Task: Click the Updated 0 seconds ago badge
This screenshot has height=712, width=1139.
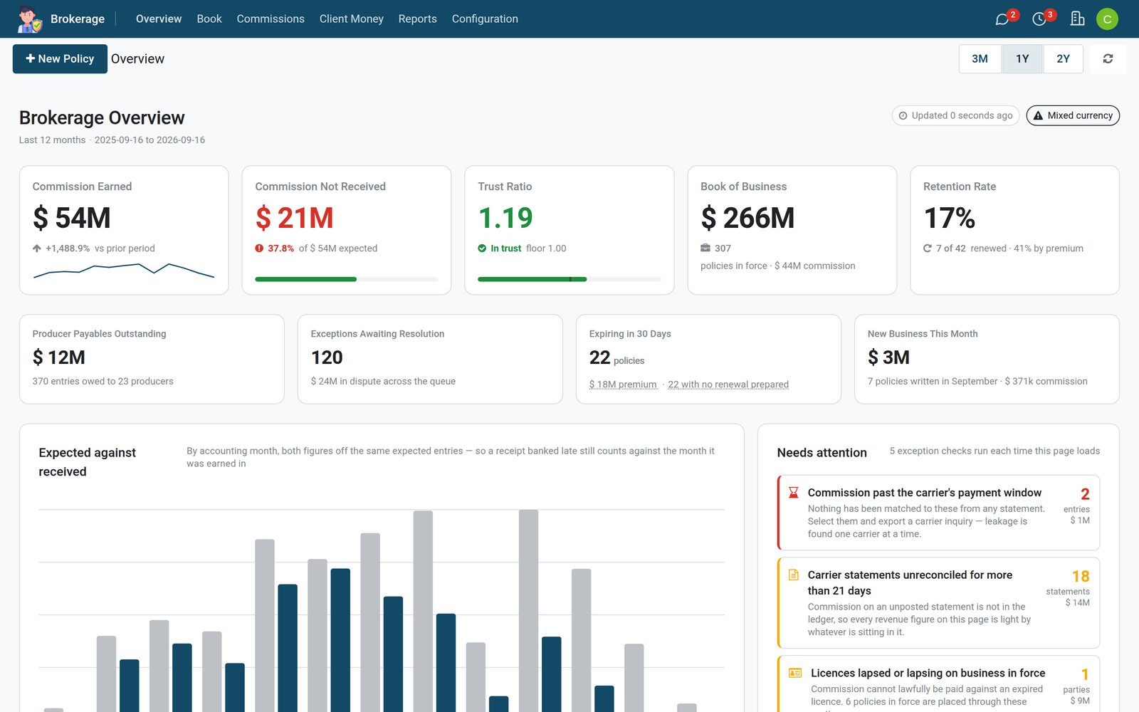Action: 955,115
